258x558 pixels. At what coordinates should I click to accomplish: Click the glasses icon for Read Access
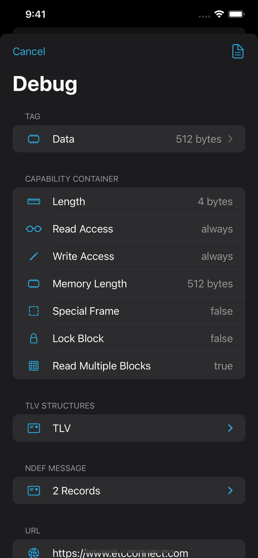click(34, 229)
